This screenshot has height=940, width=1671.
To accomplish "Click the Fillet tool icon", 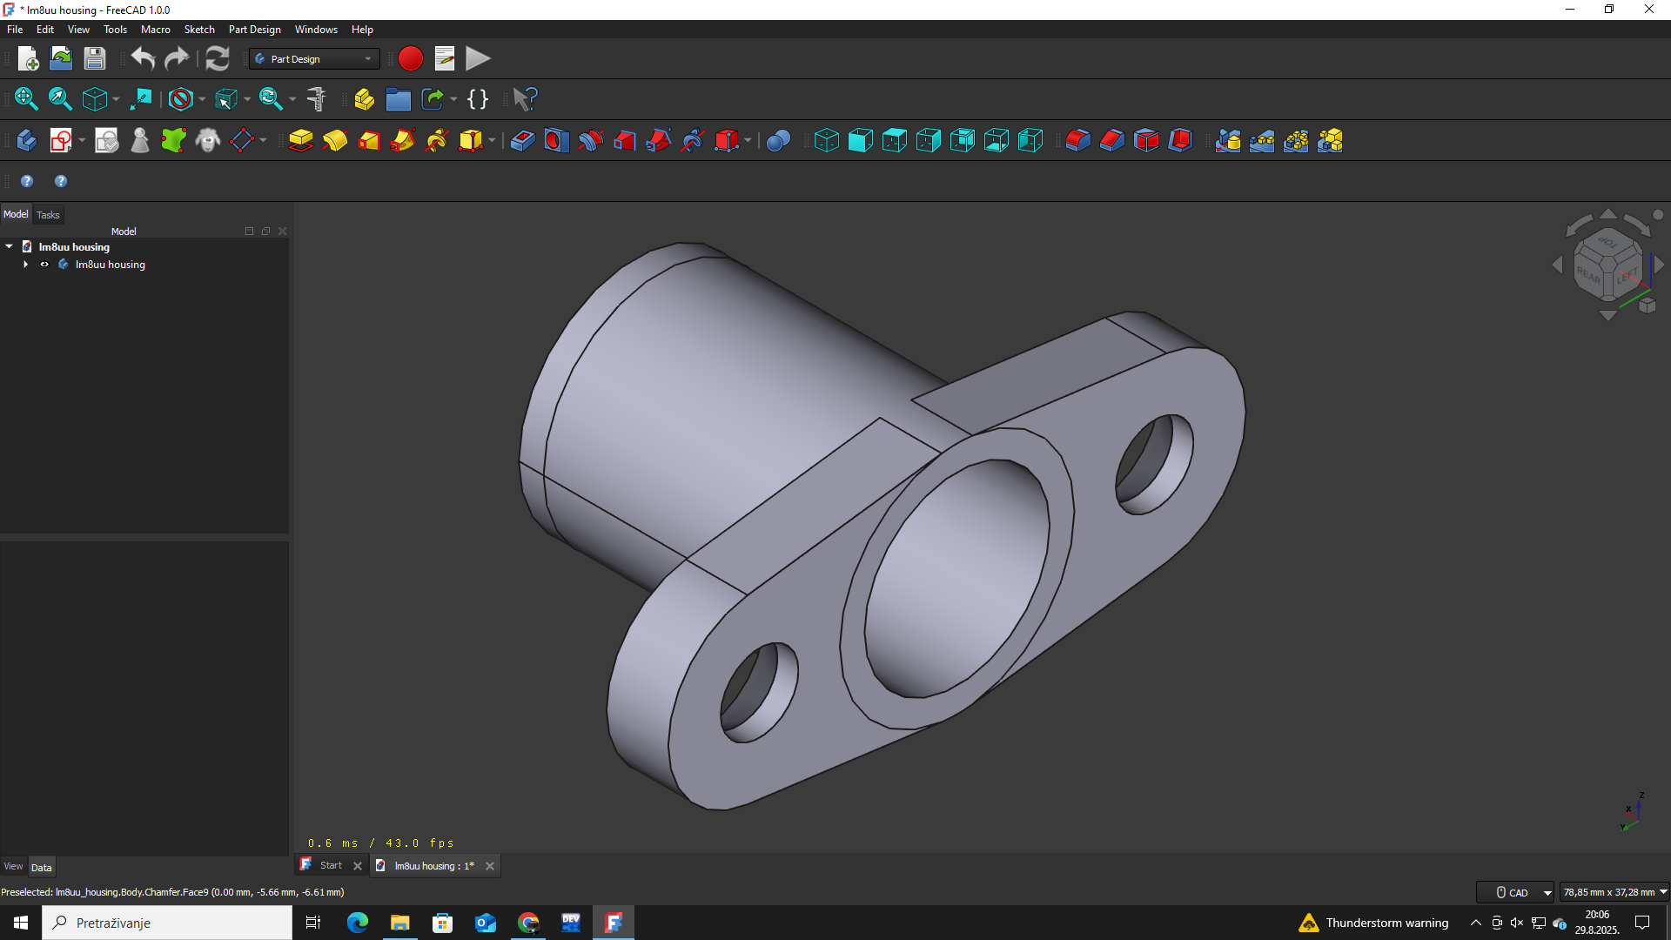I will pyautogui.click(x=1077, y=140).
